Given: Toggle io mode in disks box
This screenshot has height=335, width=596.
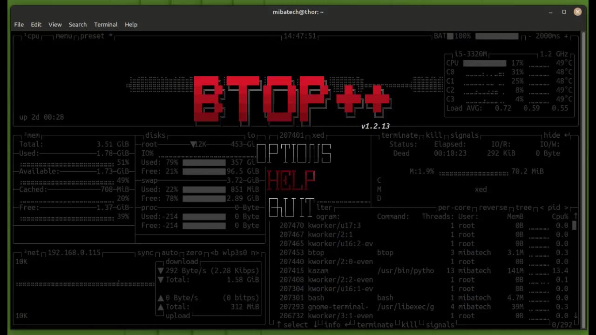Looking at the screenshot, I should coord(251,135).
